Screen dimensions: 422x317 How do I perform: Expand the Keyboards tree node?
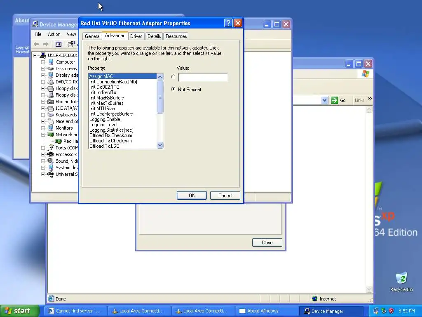[43, 115]
